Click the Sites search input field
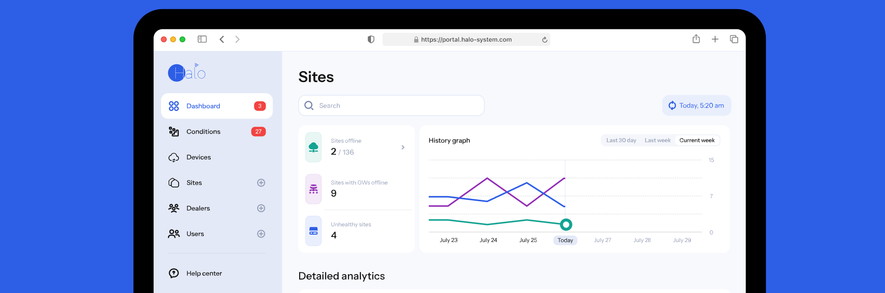The image size is (885, 293). (391, 106)
